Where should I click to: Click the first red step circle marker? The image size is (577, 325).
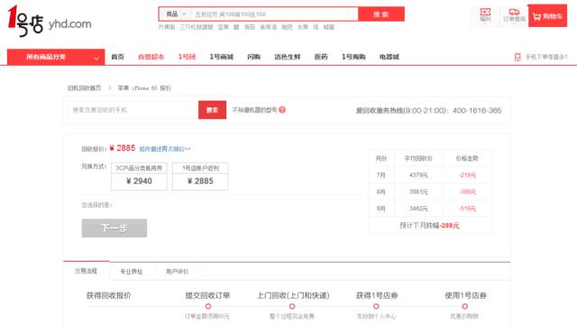[x=208, y=306]
